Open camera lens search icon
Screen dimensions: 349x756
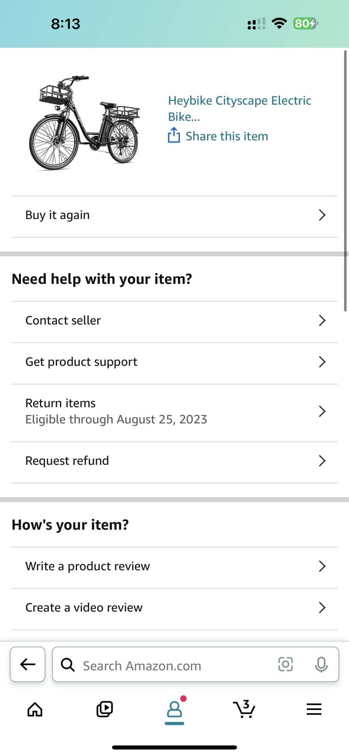point(285,664)
